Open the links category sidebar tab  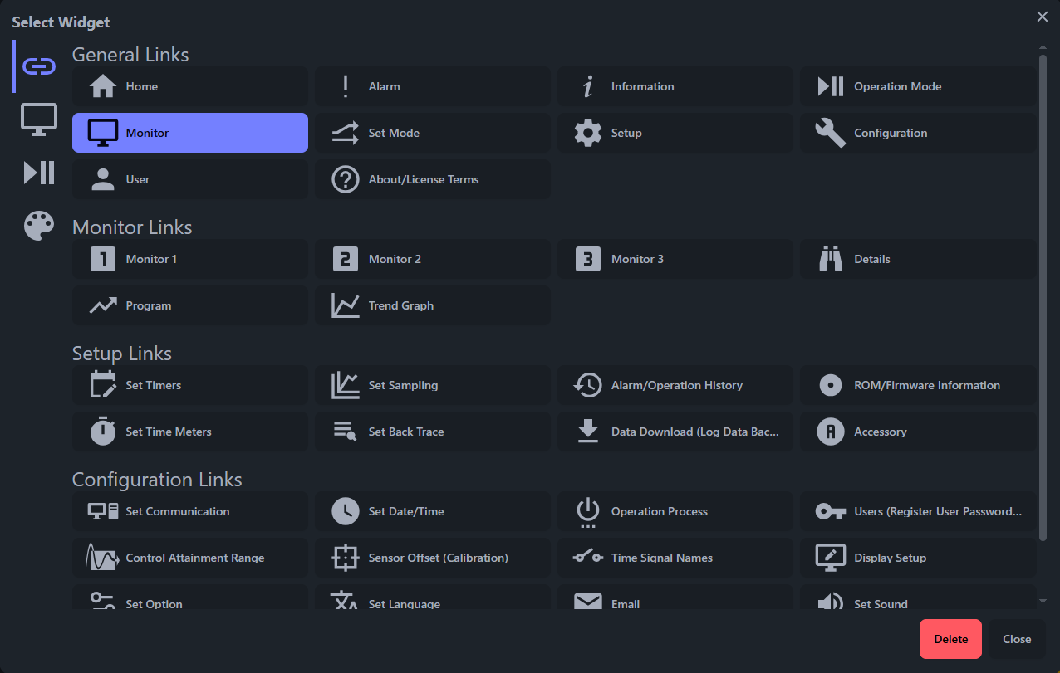point(39,66)
